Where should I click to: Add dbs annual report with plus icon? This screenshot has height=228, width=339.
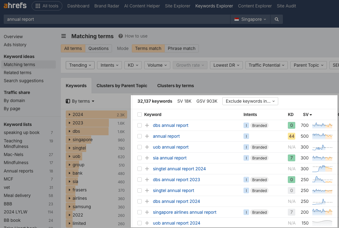click(147, 125)
